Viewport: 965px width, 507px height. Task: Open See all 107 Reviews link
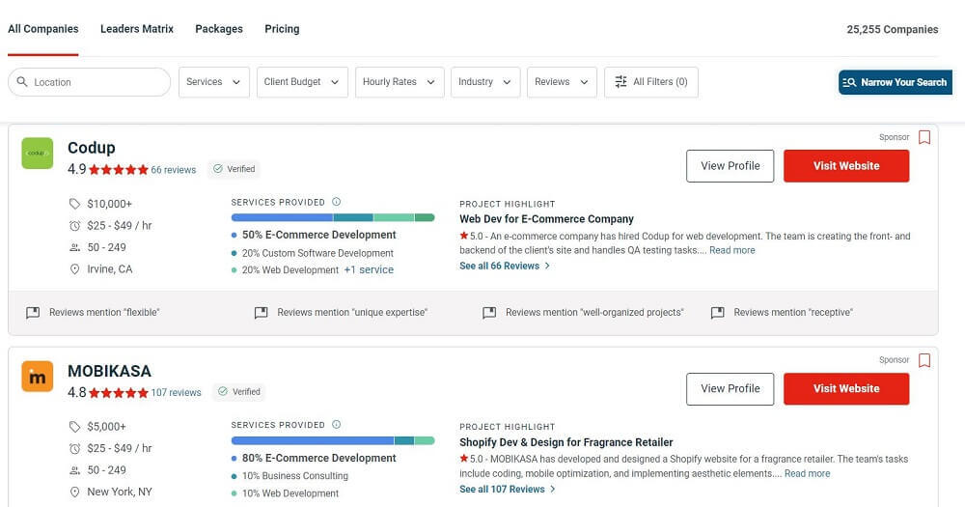pos(505,490)
